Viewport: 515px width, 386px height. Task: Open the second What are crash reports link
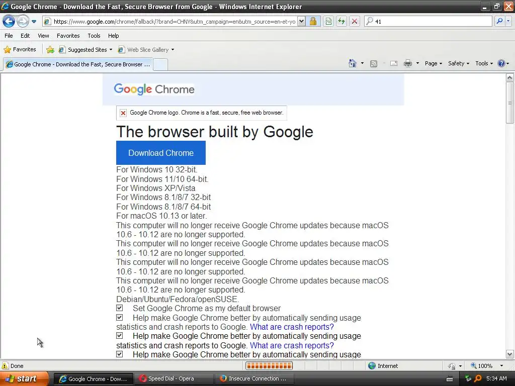point(292,346)
